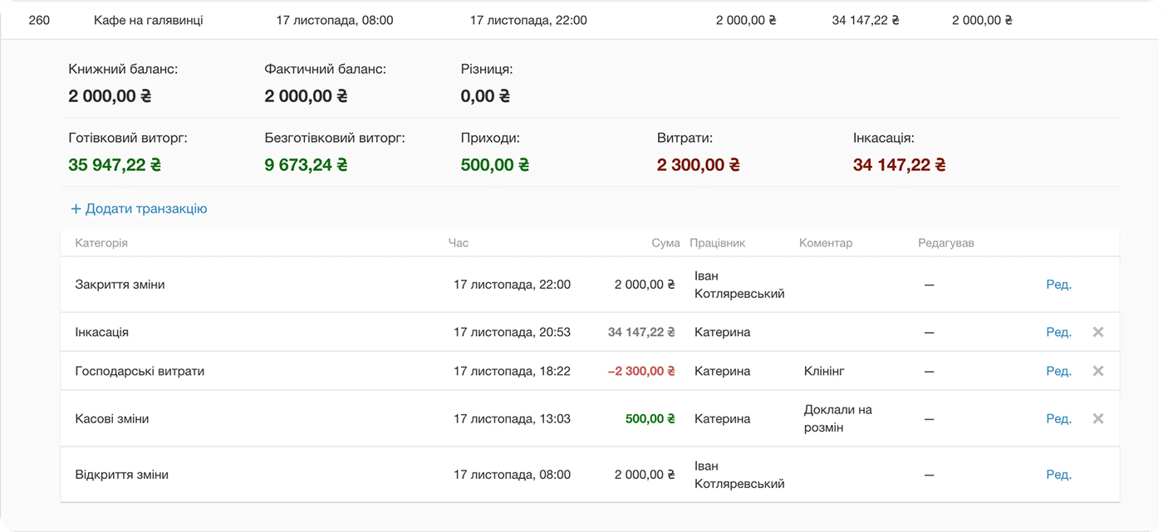This screenshot has height=532, width=1163.
Task: Click shift start time 17 листопада, 08:00 in header row
Action: pos(335,20)
